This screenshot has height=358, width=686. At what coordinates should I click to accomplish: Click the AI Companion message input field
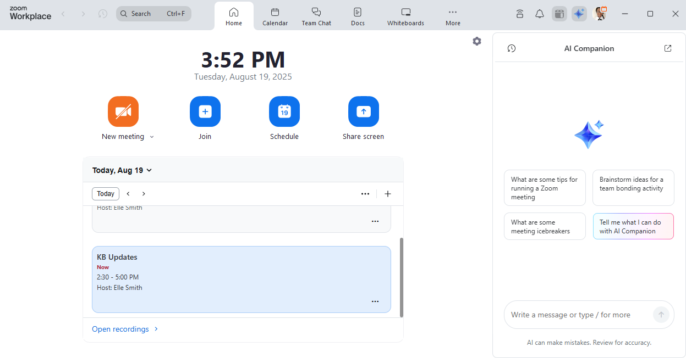click(x=578, y=315)
